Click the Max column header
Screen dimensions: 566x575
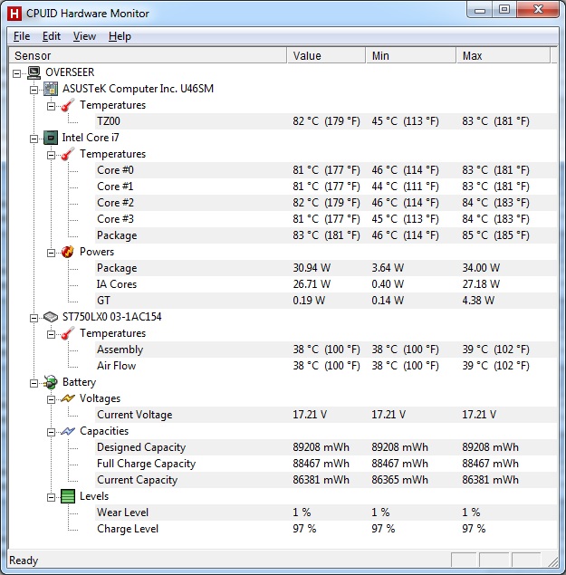504,56
